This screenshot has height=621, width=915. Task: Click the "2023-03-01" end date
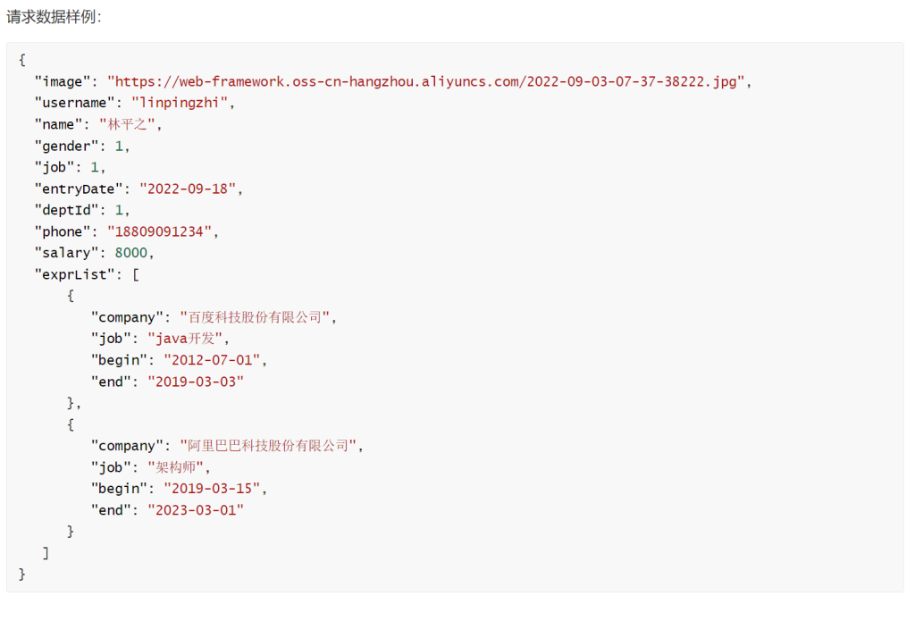click(x=196, y=509)
